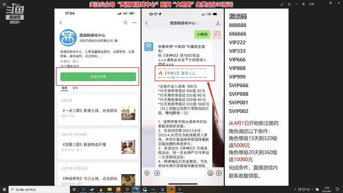343x193 pixels.
Task: Tap the back arrow in the chat screen
Action: (x=147, y=23)
